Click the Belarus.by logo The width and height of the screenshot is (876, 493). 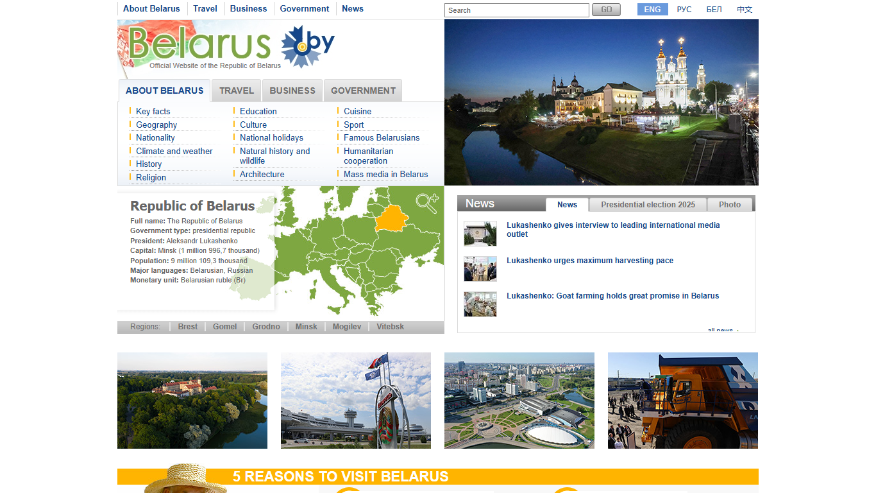pos(232,46)
